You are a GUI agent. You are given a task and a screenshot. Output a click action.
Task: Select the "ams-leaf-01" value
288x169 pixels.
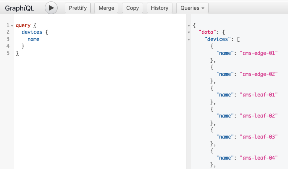coord(259,95)
